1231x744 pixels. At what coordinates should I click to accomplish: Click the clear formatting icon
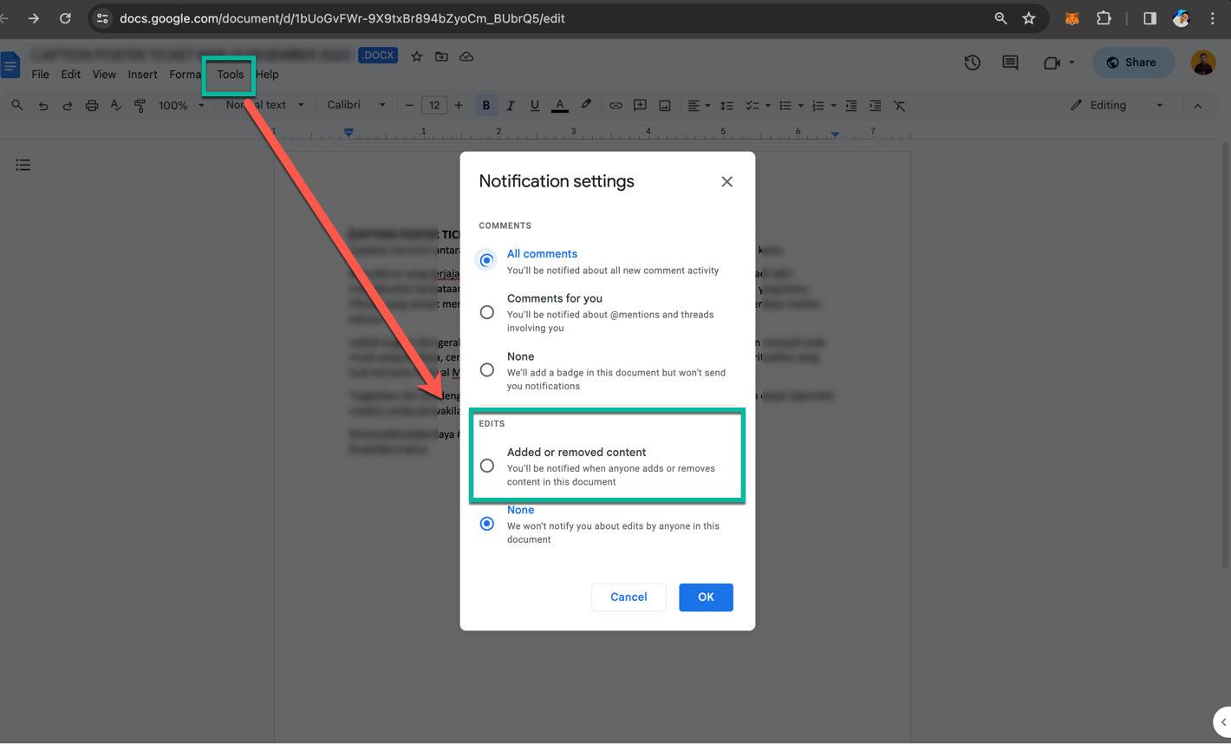(900, 105)
